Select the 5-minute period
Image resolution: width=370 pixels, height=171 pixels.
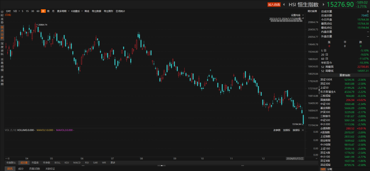click(x=22, y=11)
